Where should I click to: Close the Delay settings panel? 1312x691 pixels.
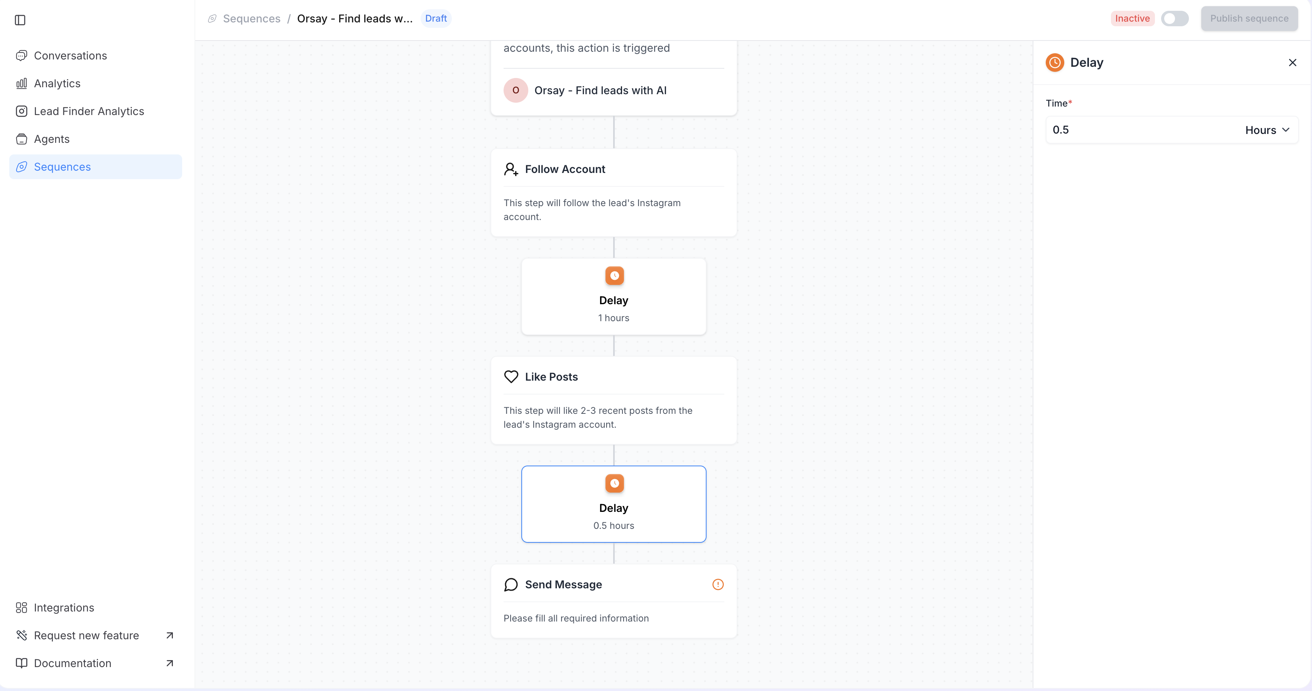pos(1292,63)
